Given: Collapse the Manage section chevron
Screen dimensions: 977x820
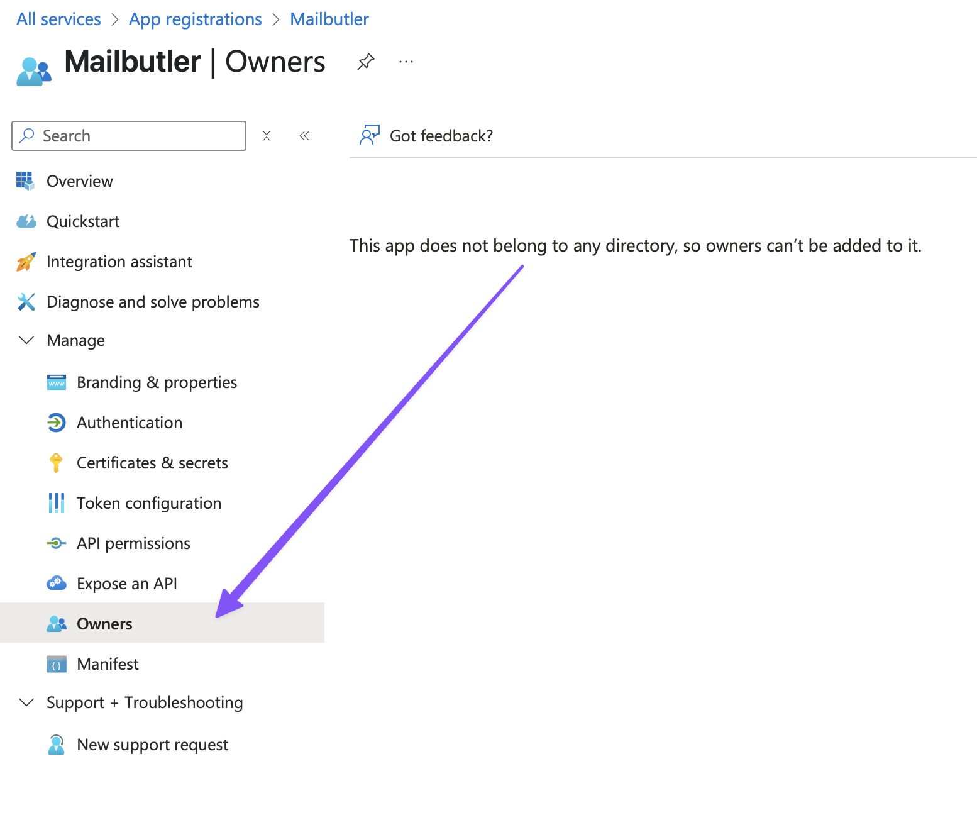Looking at the screenshot, I should (26, 340).
